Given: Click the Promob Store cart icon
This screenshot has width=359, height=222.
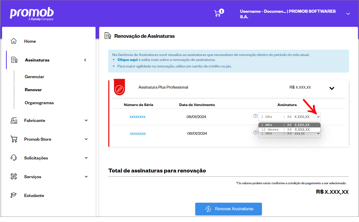Looking at the screenshot, I should pyautogui.click(x=14, y=139).
